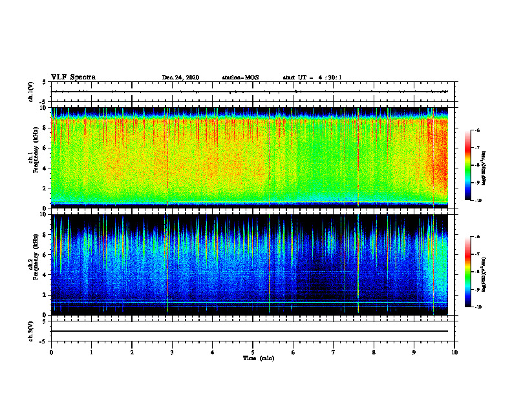Click time axis tick label "5"
The image size is (512, 395).
click(253, 352)
